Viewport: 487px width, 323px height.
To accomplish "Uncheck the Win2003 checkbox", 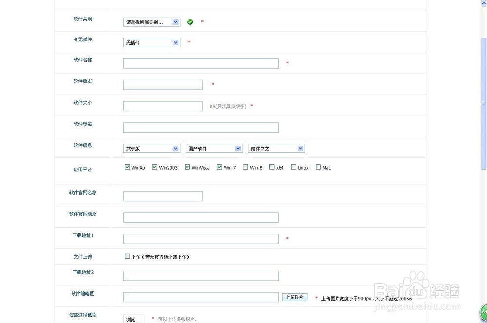I will (x=154, y=167).
